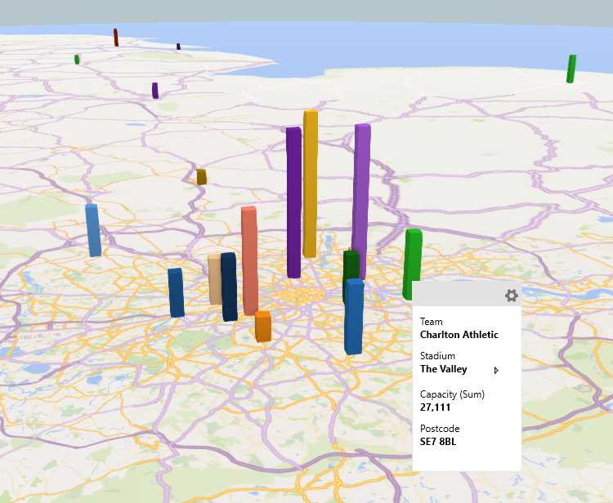
Task: Select the tan beige column
Action: click(214, 279)
